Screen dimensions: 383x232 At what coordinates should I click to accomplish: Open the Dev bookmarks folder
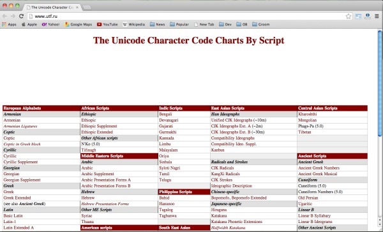[225, 24]
